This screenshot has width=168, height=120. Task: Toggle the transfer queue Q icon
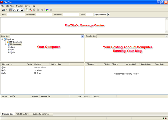point(22,10)
